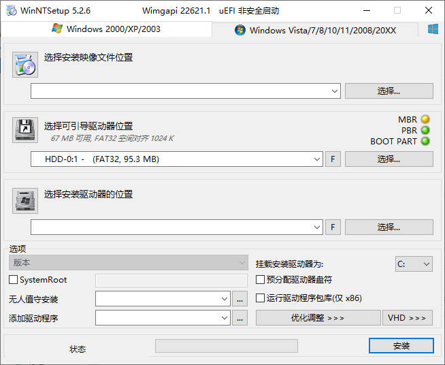Click the 状态 status label
The height and width of the screenshot is (365, 445).
click(78, 349)
